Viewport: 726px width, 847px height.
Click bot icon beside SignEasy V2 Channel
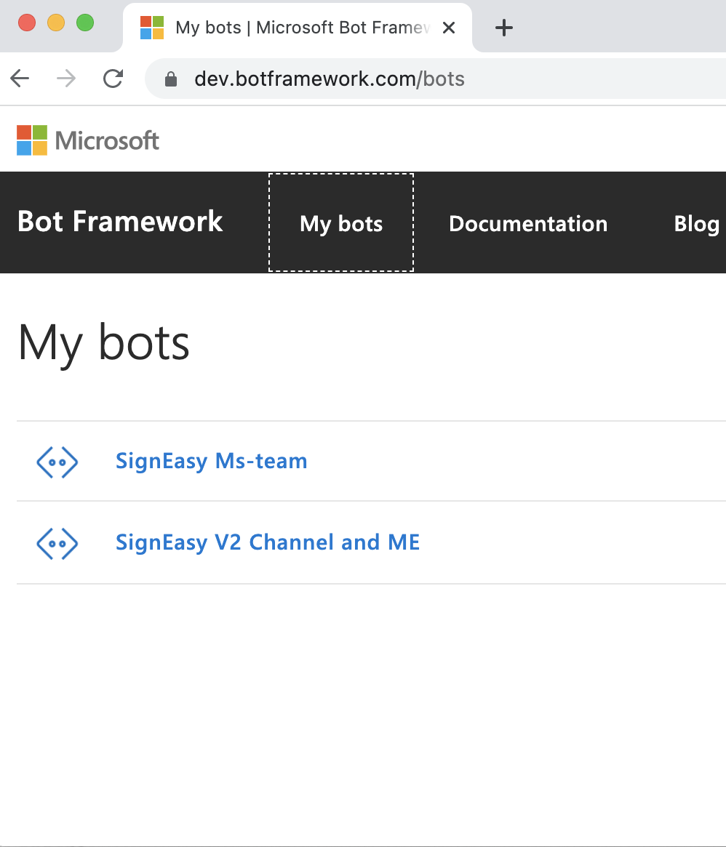coord(57,543)
